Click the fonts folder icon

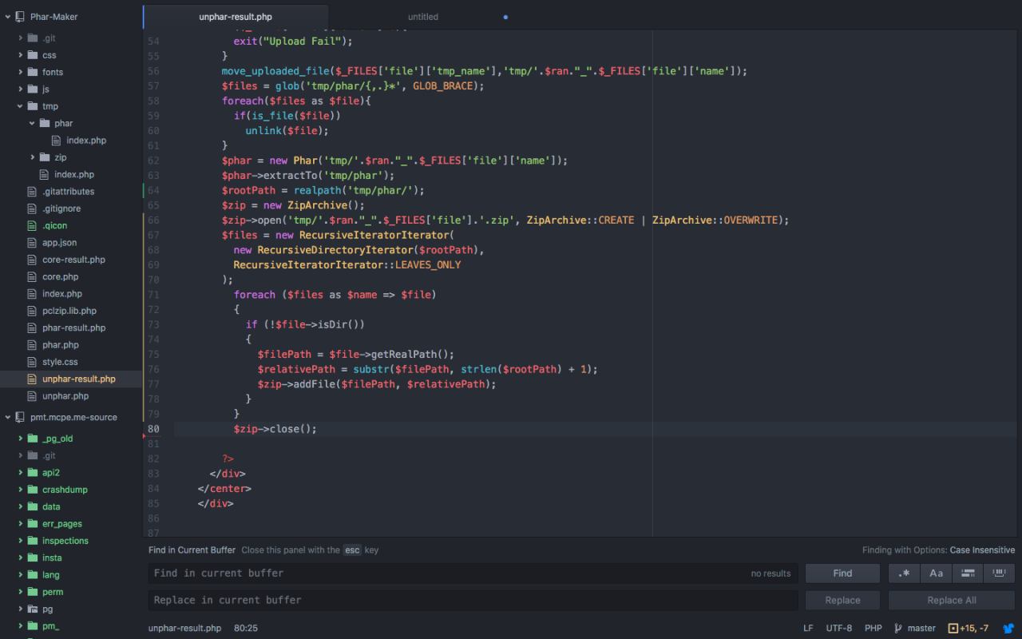[x=33, y=72]
